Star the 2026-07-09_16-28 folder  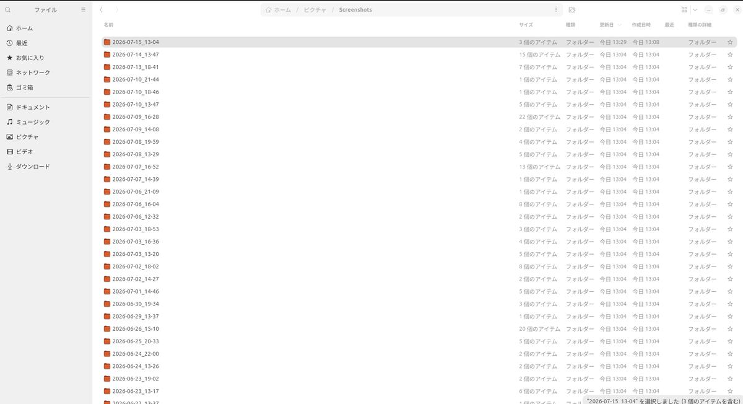click(x=730, y=117)
